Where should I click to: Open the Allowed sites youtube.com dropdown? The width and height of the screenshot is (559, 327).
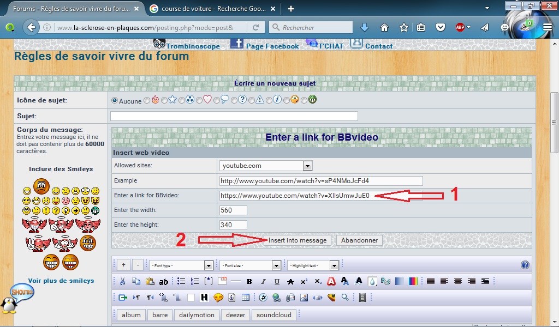tap(266, 166)
